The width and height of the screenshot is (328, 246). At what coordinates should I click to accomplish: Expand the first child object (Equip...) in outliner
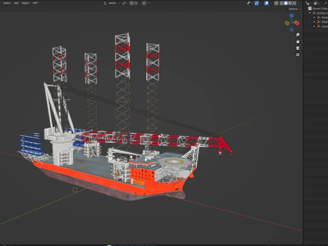pos(314,17)
